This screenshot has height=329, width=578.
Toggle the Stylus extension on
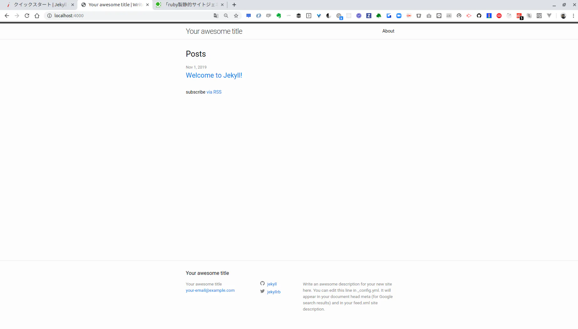[529, 15]
